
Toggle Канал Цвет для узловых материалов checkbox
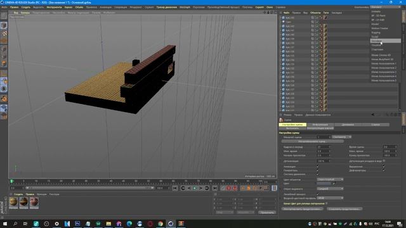click(x=327, y=204)
